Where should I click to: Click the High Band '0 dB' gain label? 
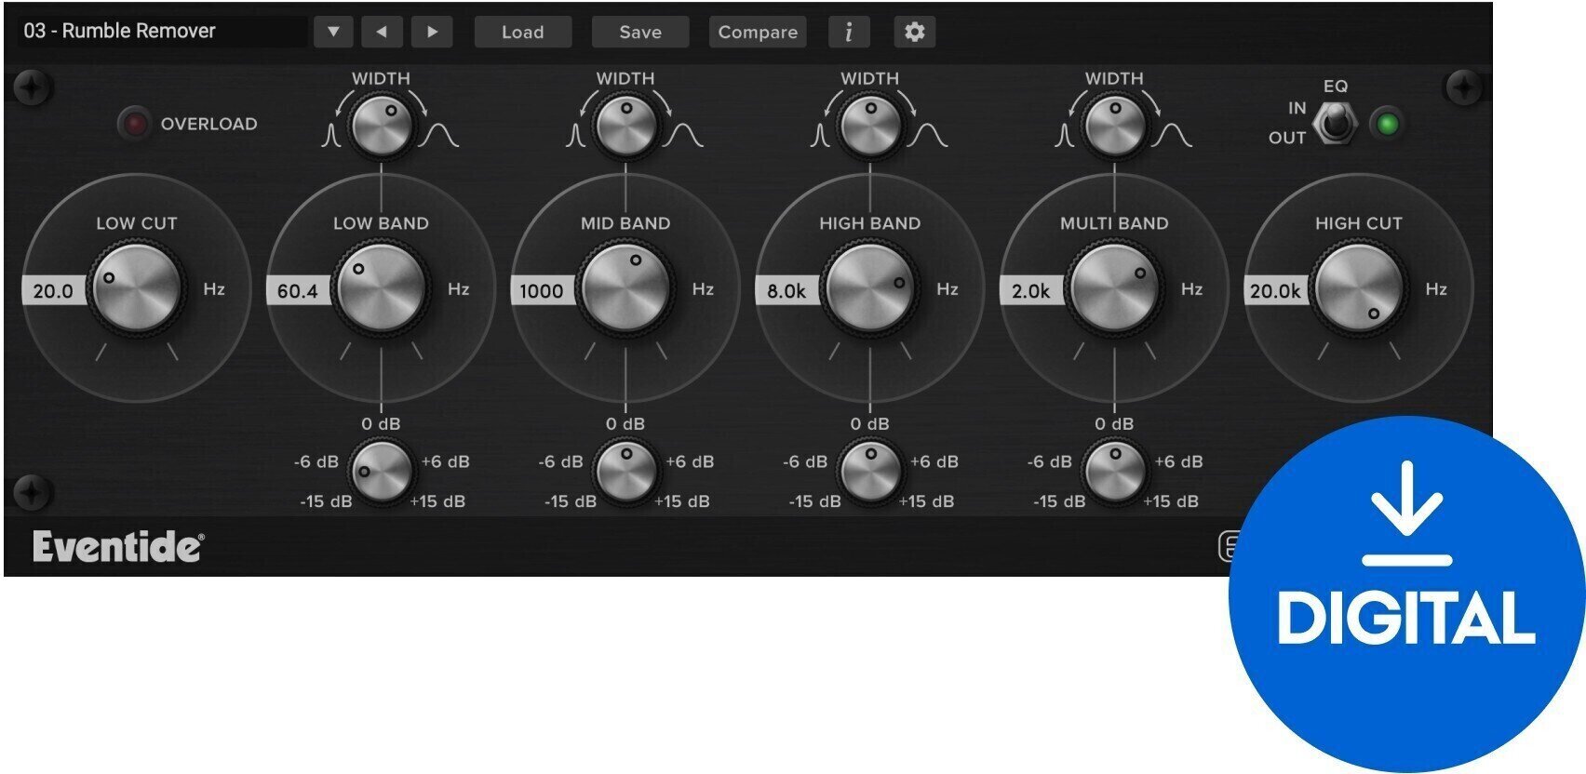pyautogui.click(x=870, y=423)
